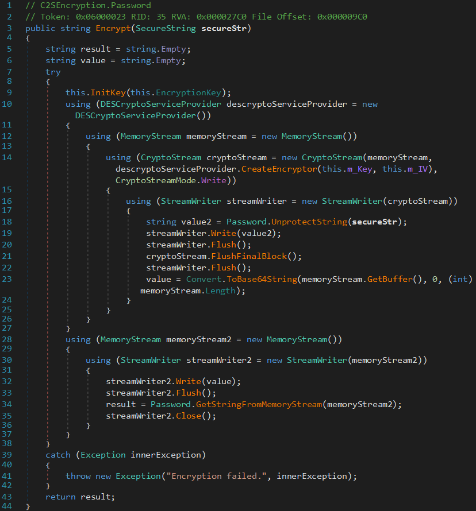Click the "Write" enum member after CryptoStreamMode
The image size is (476, 511).
coord(214,180)
